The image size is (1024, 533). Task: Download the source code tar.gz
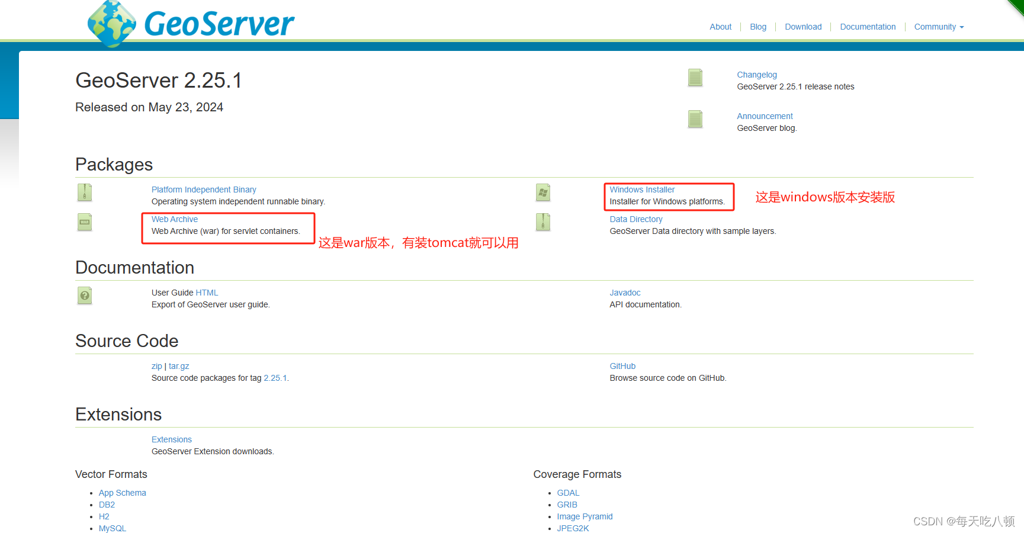pyautogui.click(x=179, y=366)
